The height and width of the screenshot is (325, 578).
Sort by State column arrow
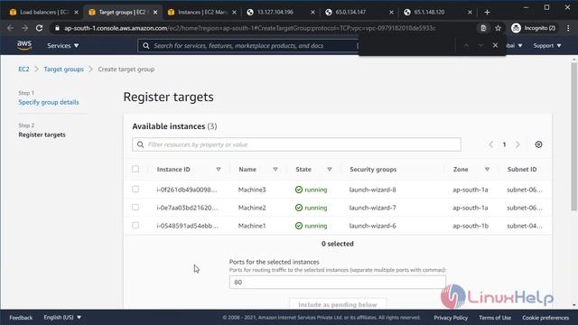(330, 169)
